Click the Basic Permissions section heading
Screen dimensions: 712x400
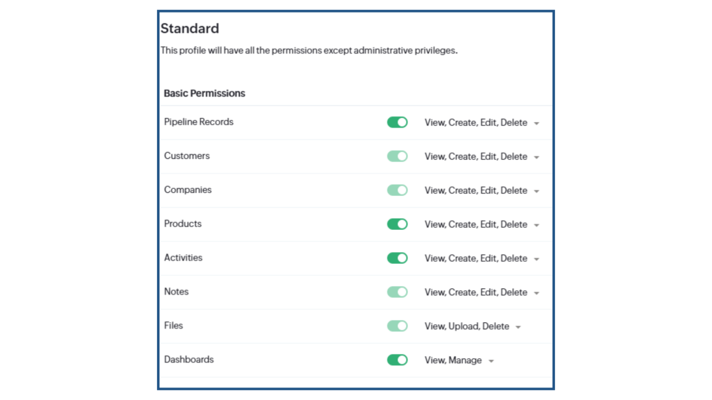(204, 94)
